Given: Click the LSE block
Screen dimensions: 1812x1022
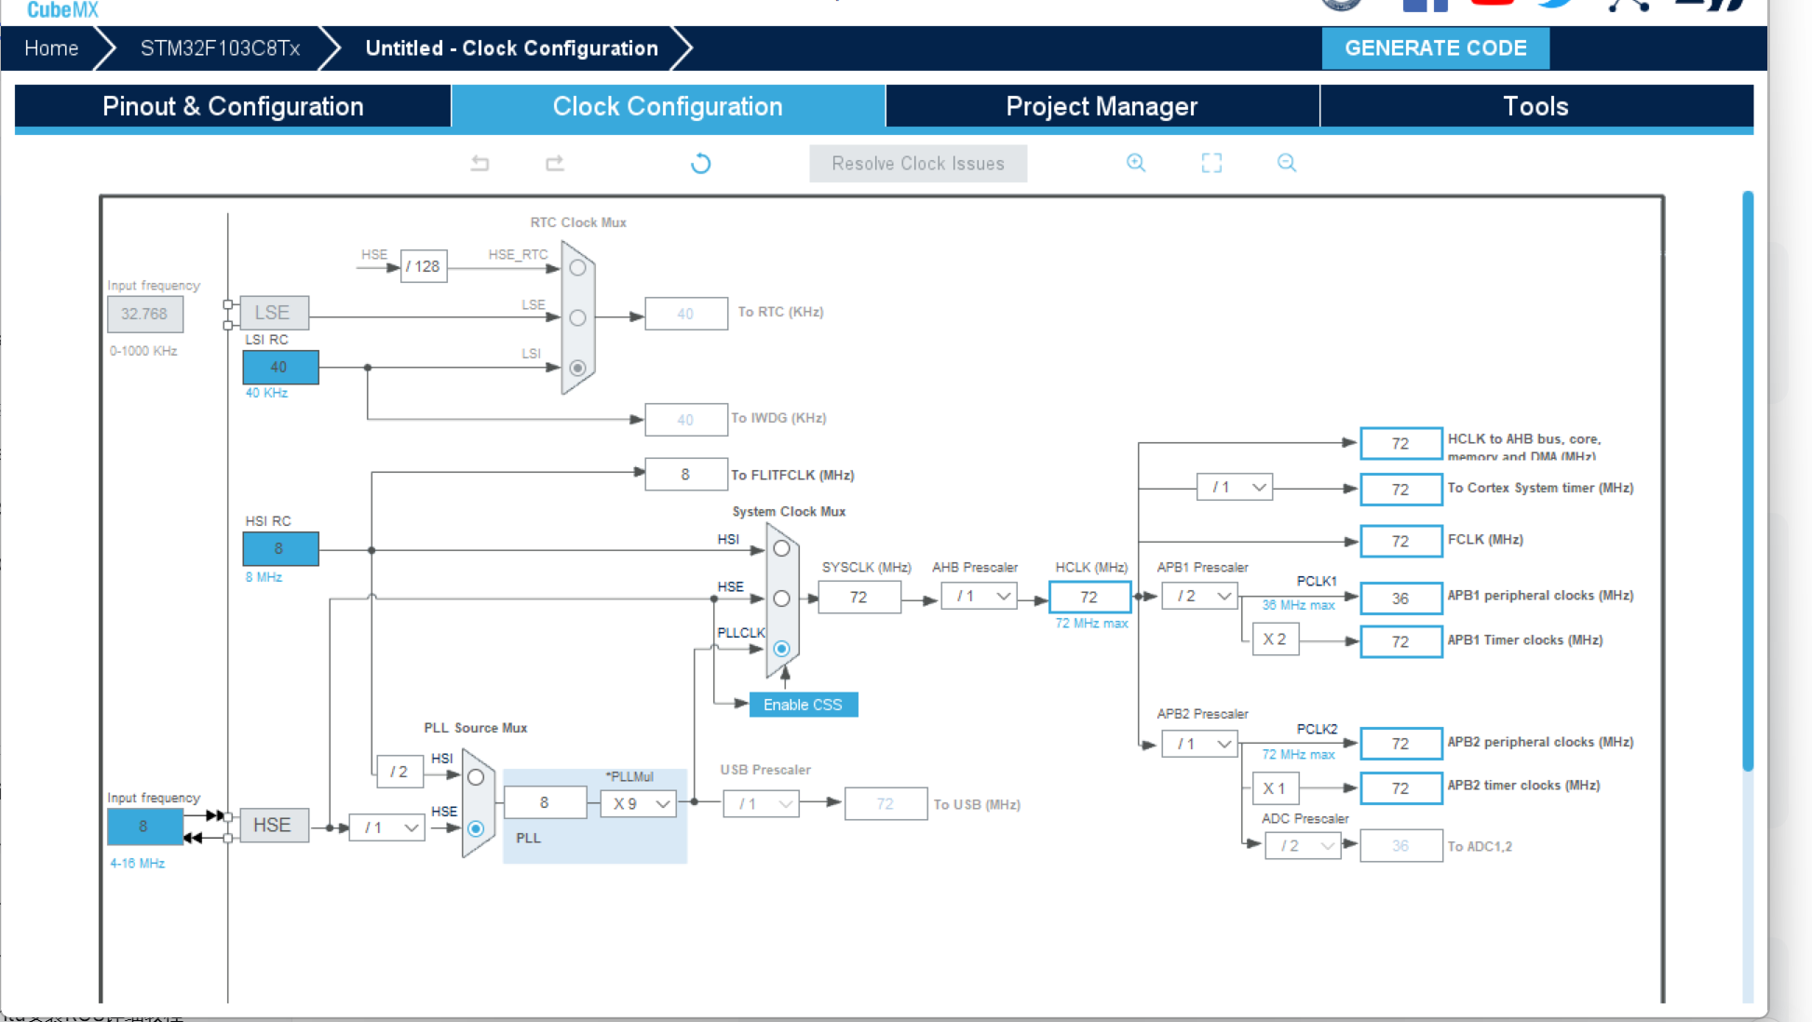Looking at the screenshot, I should 274,313.
